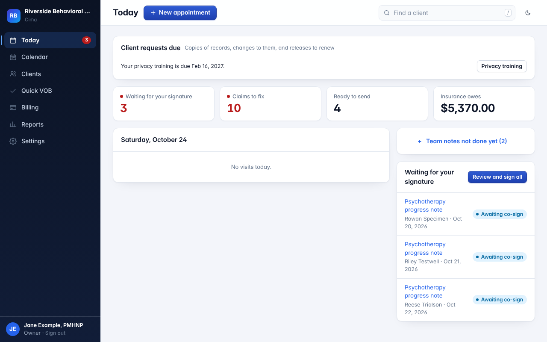
Task: Open the Claims to fix card
Action: pyautogui.click(x=271, y=104)
